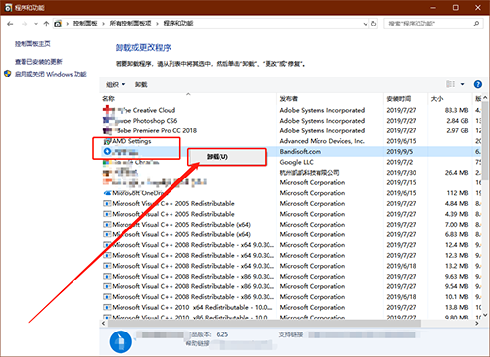Viewport: 490px width, 357px height.
Task: Click the support link in details pane
Action: 362,335
